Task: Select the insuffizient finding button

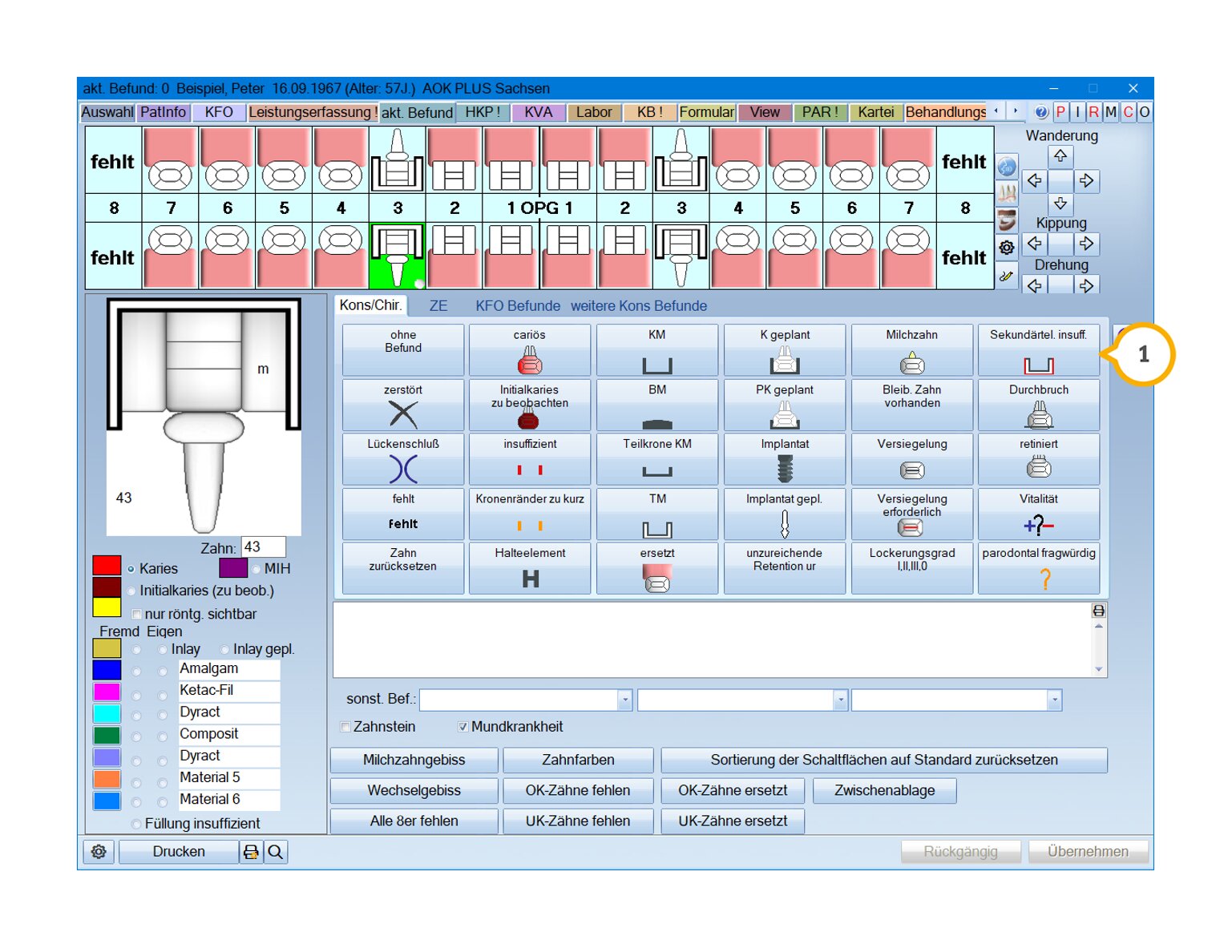Action: (x=530, y=459)
